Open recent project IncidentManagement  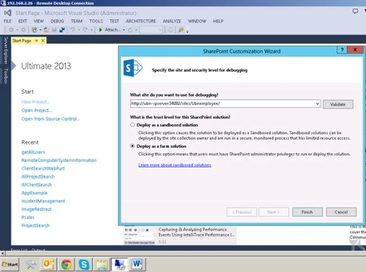43,201
